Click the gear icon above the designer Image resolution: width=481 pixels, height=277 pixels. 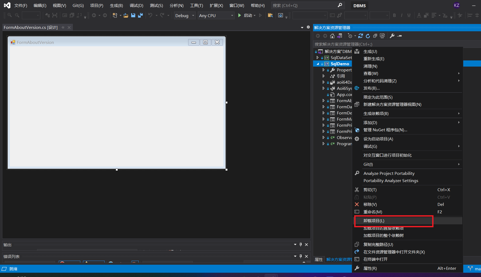[308, 27]
